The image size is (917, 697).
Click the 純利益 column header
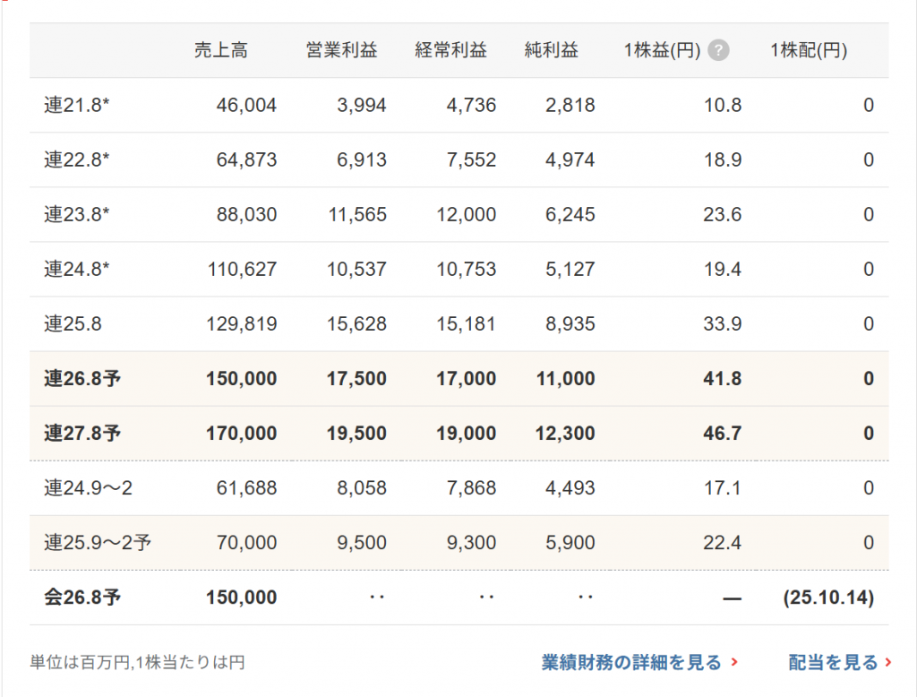click(552, 51)
